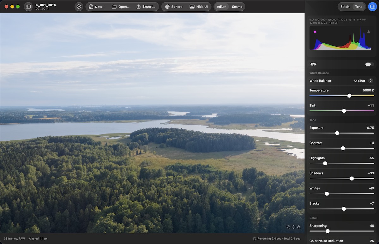This screenshot has height=244, width=379.
Task: Click the fit-to-view crosshair icon
Action: [x=293, y=227]
